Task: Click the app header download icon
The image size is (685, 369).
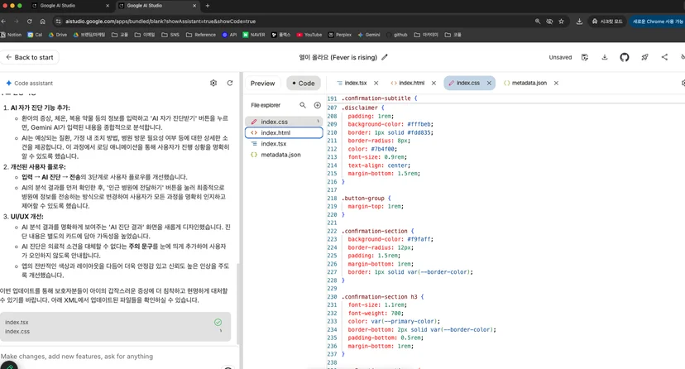Action: click(x=605, y=57)
